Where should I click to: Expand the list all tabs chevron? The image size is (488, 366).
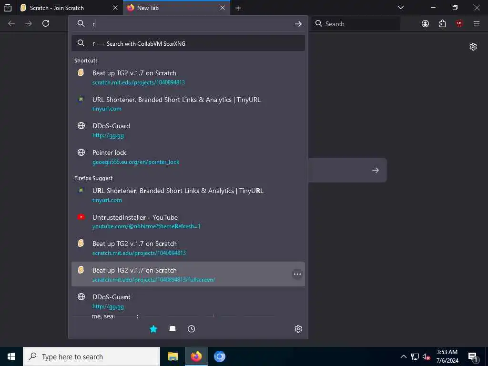pos(401,8)
